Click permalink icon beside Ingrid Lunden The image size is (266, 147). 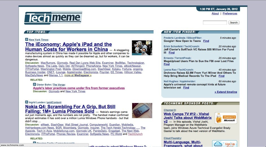pyautogui.click(x=27, y=102)
